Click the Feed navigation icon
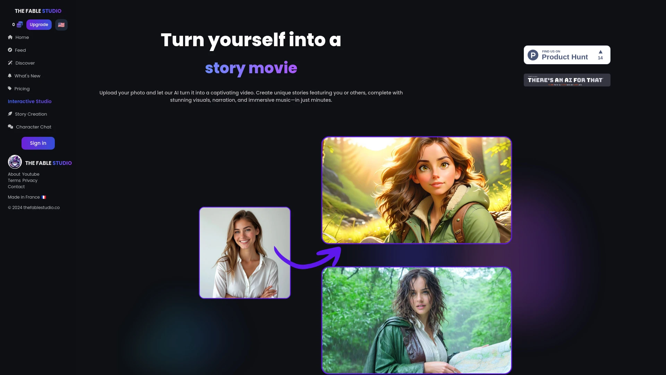This screenshot has height=375, width=666. pyautogui.click(x=10, y=50)
